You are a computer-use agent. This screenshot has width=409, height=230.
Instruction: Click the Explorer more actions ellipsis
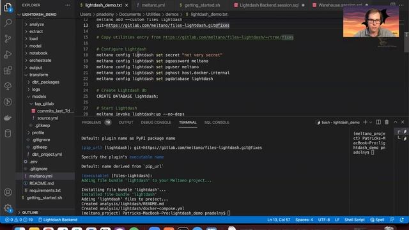coord(68,5)
